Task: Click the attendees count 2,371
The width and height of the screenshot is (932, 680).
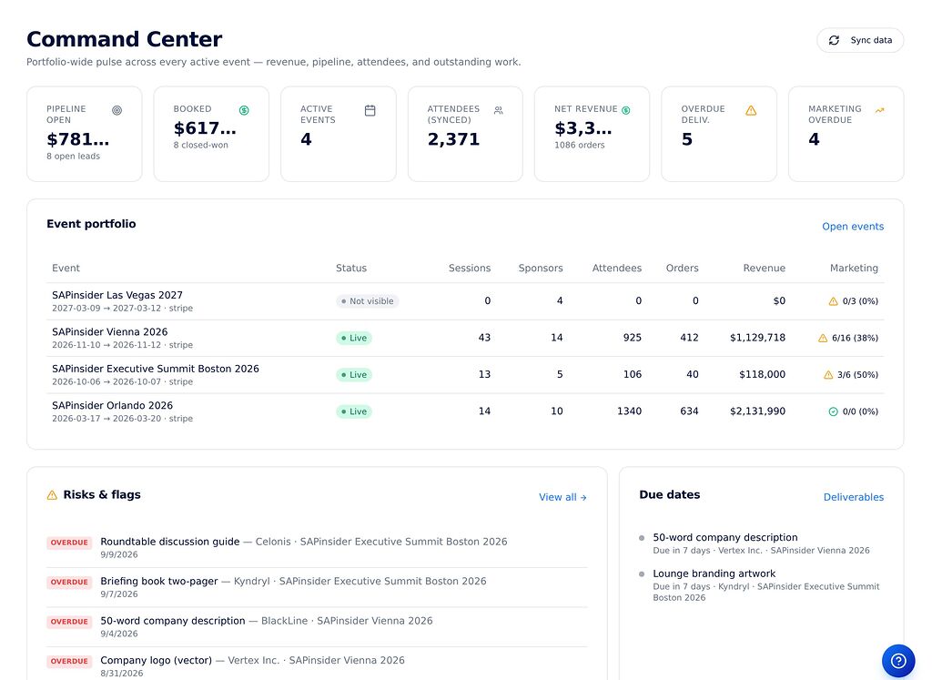Action: [x=453, y=139]
